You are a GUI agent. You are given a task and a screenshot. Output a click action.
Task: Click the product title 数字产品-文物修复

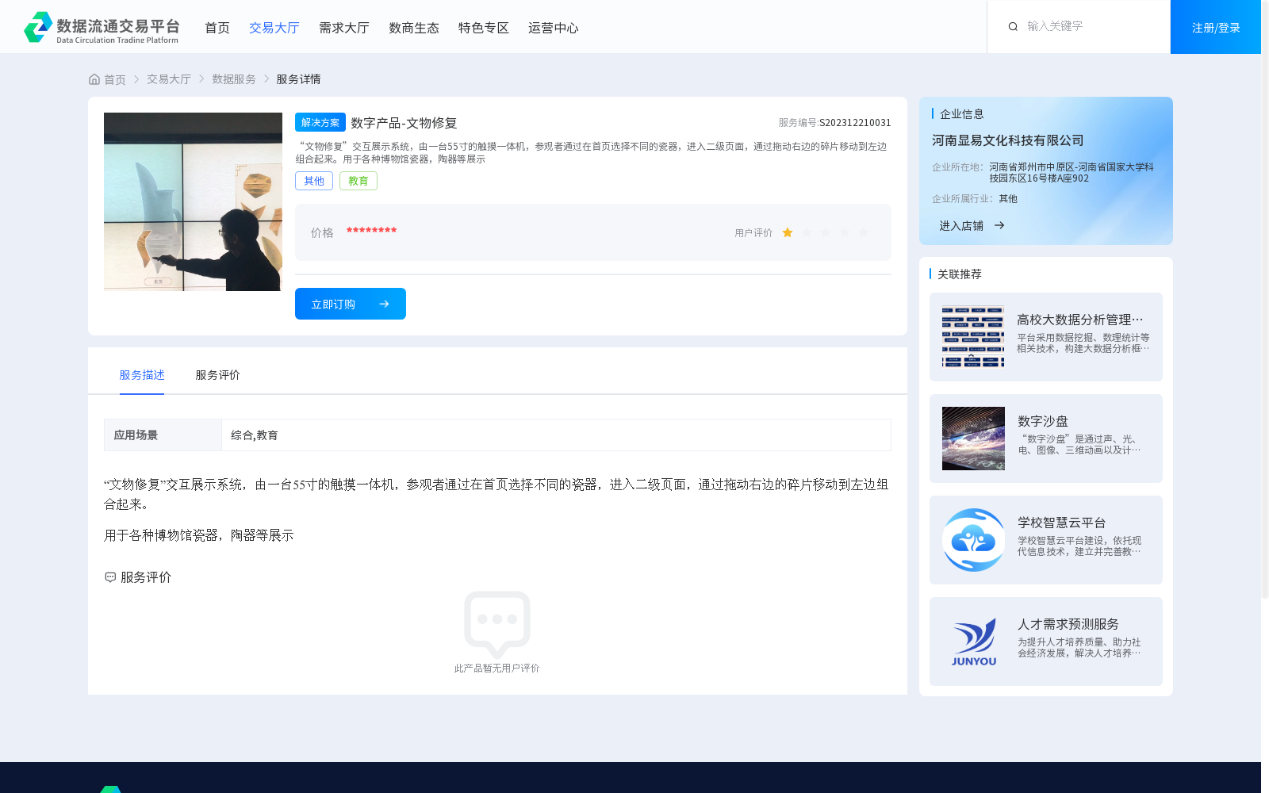tap(404, 123)
